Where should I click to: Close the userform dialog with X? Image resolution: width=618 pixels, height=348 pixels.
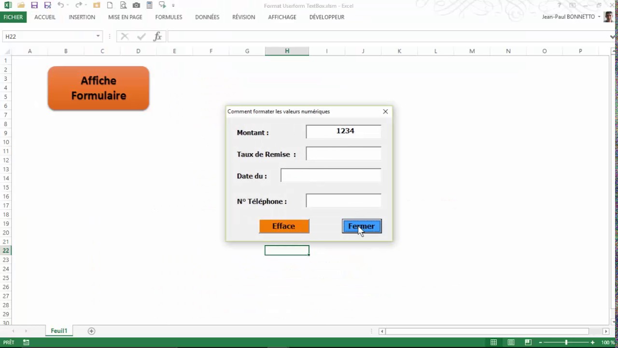point(385,112)
